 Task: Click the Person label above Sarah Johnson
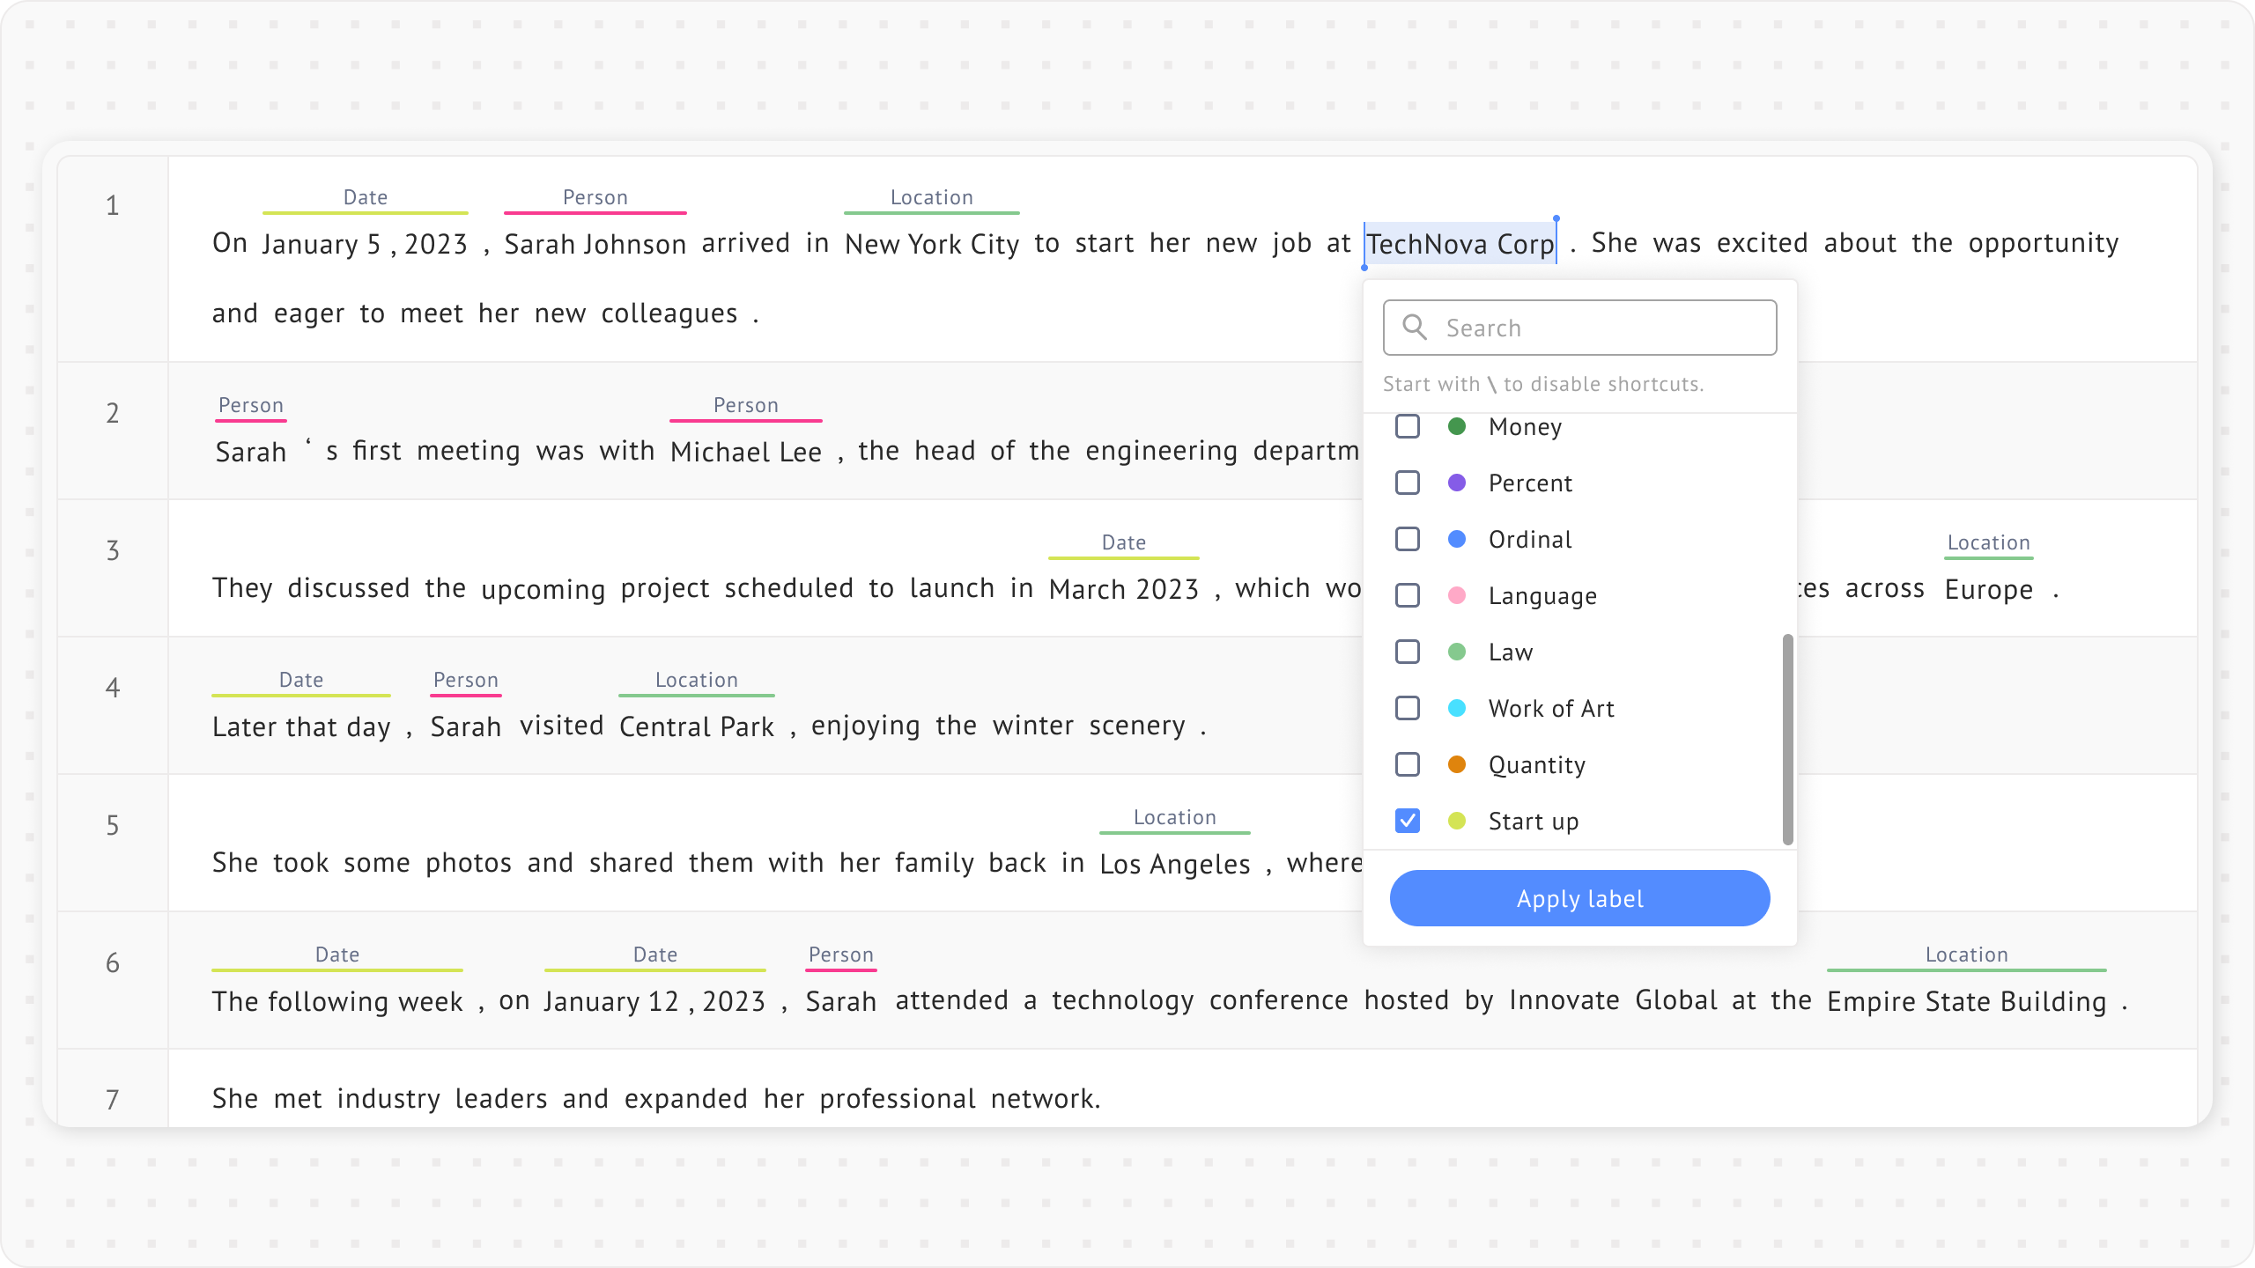click(595, 197)
